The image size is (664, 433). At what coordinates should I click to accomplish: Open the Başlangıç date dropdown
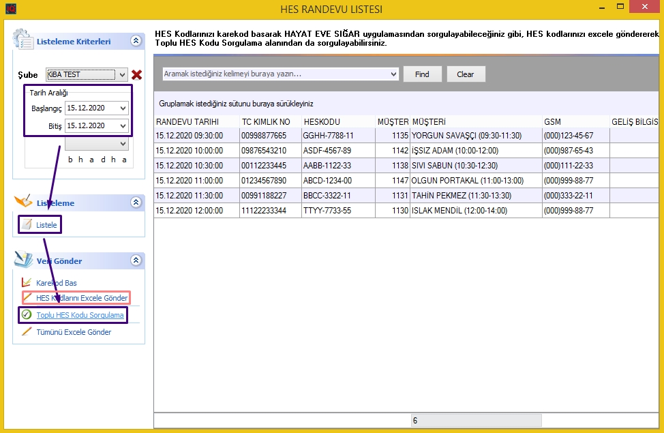click(123, 108)
